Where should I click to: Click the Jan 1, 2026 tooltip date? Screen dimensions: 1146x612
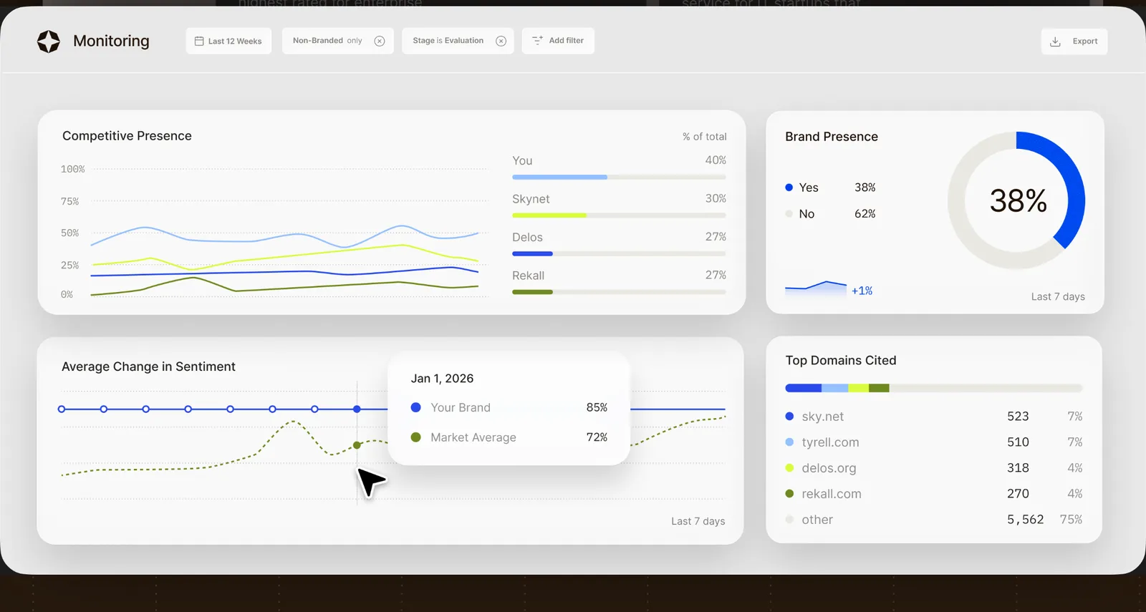[442, 379]
